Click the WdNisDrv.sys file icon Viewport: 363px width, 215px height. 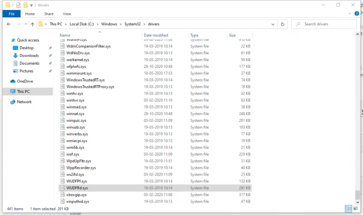point(62,53)
